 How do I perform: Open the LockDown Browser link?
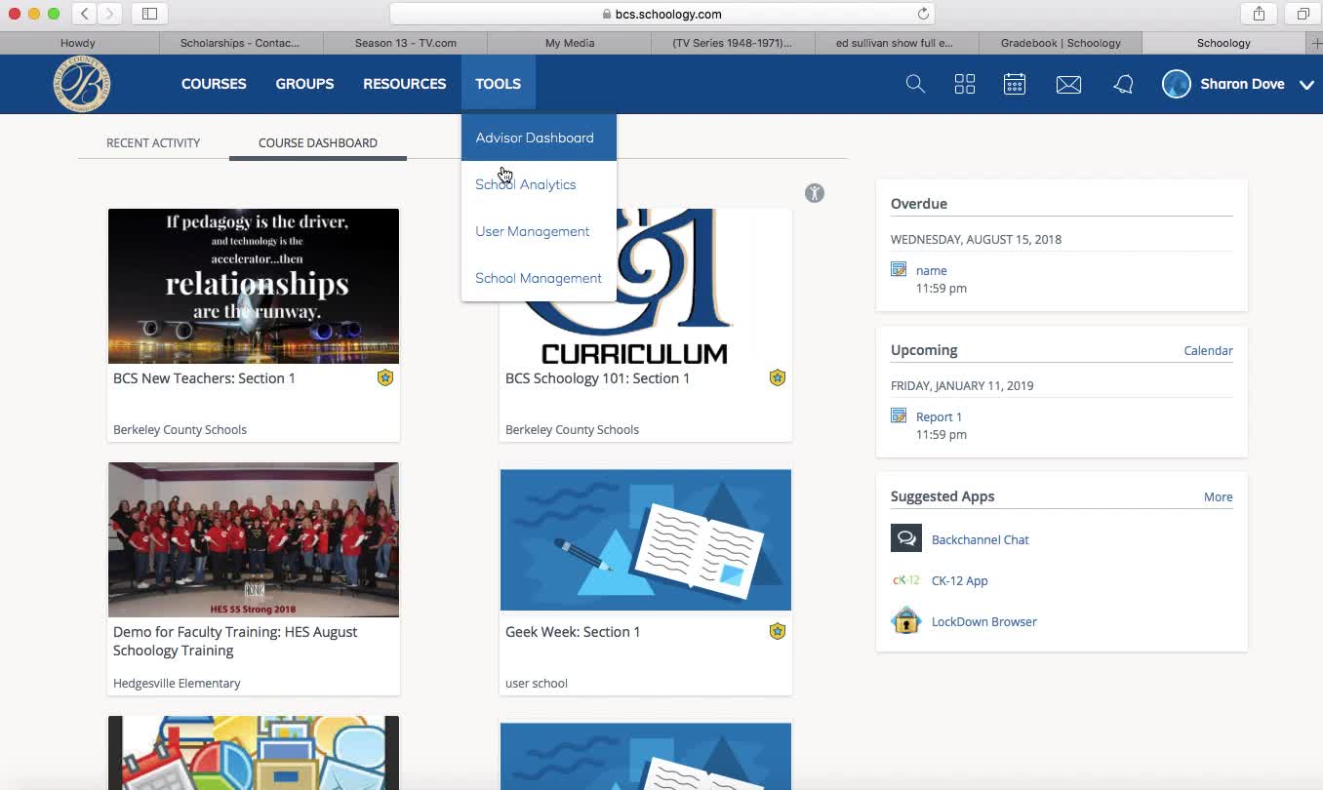click(x=983, y=621)
